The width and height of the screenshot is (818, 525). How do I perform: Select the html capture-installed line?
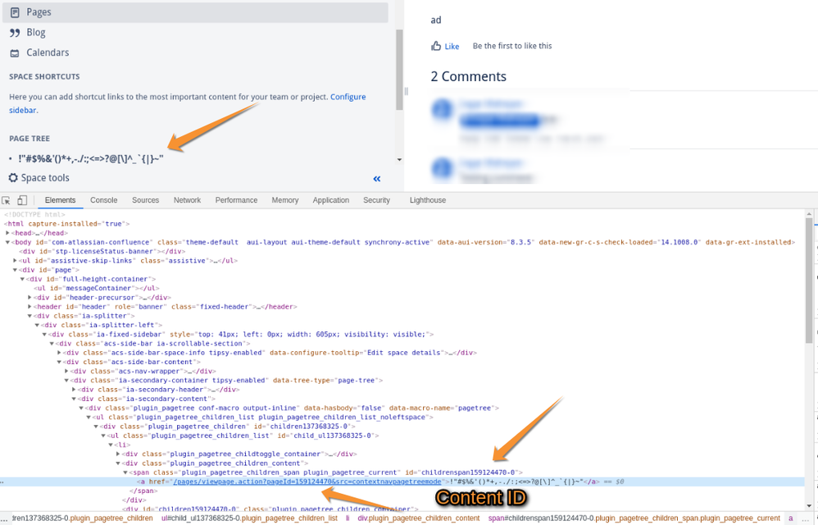[x=66, y=224]
